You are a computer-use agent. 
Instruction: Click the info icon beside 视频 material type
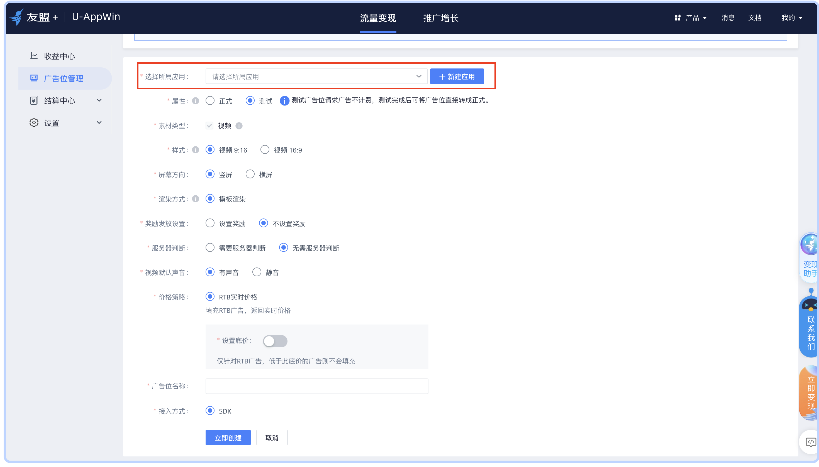click(x=239, y=126)
